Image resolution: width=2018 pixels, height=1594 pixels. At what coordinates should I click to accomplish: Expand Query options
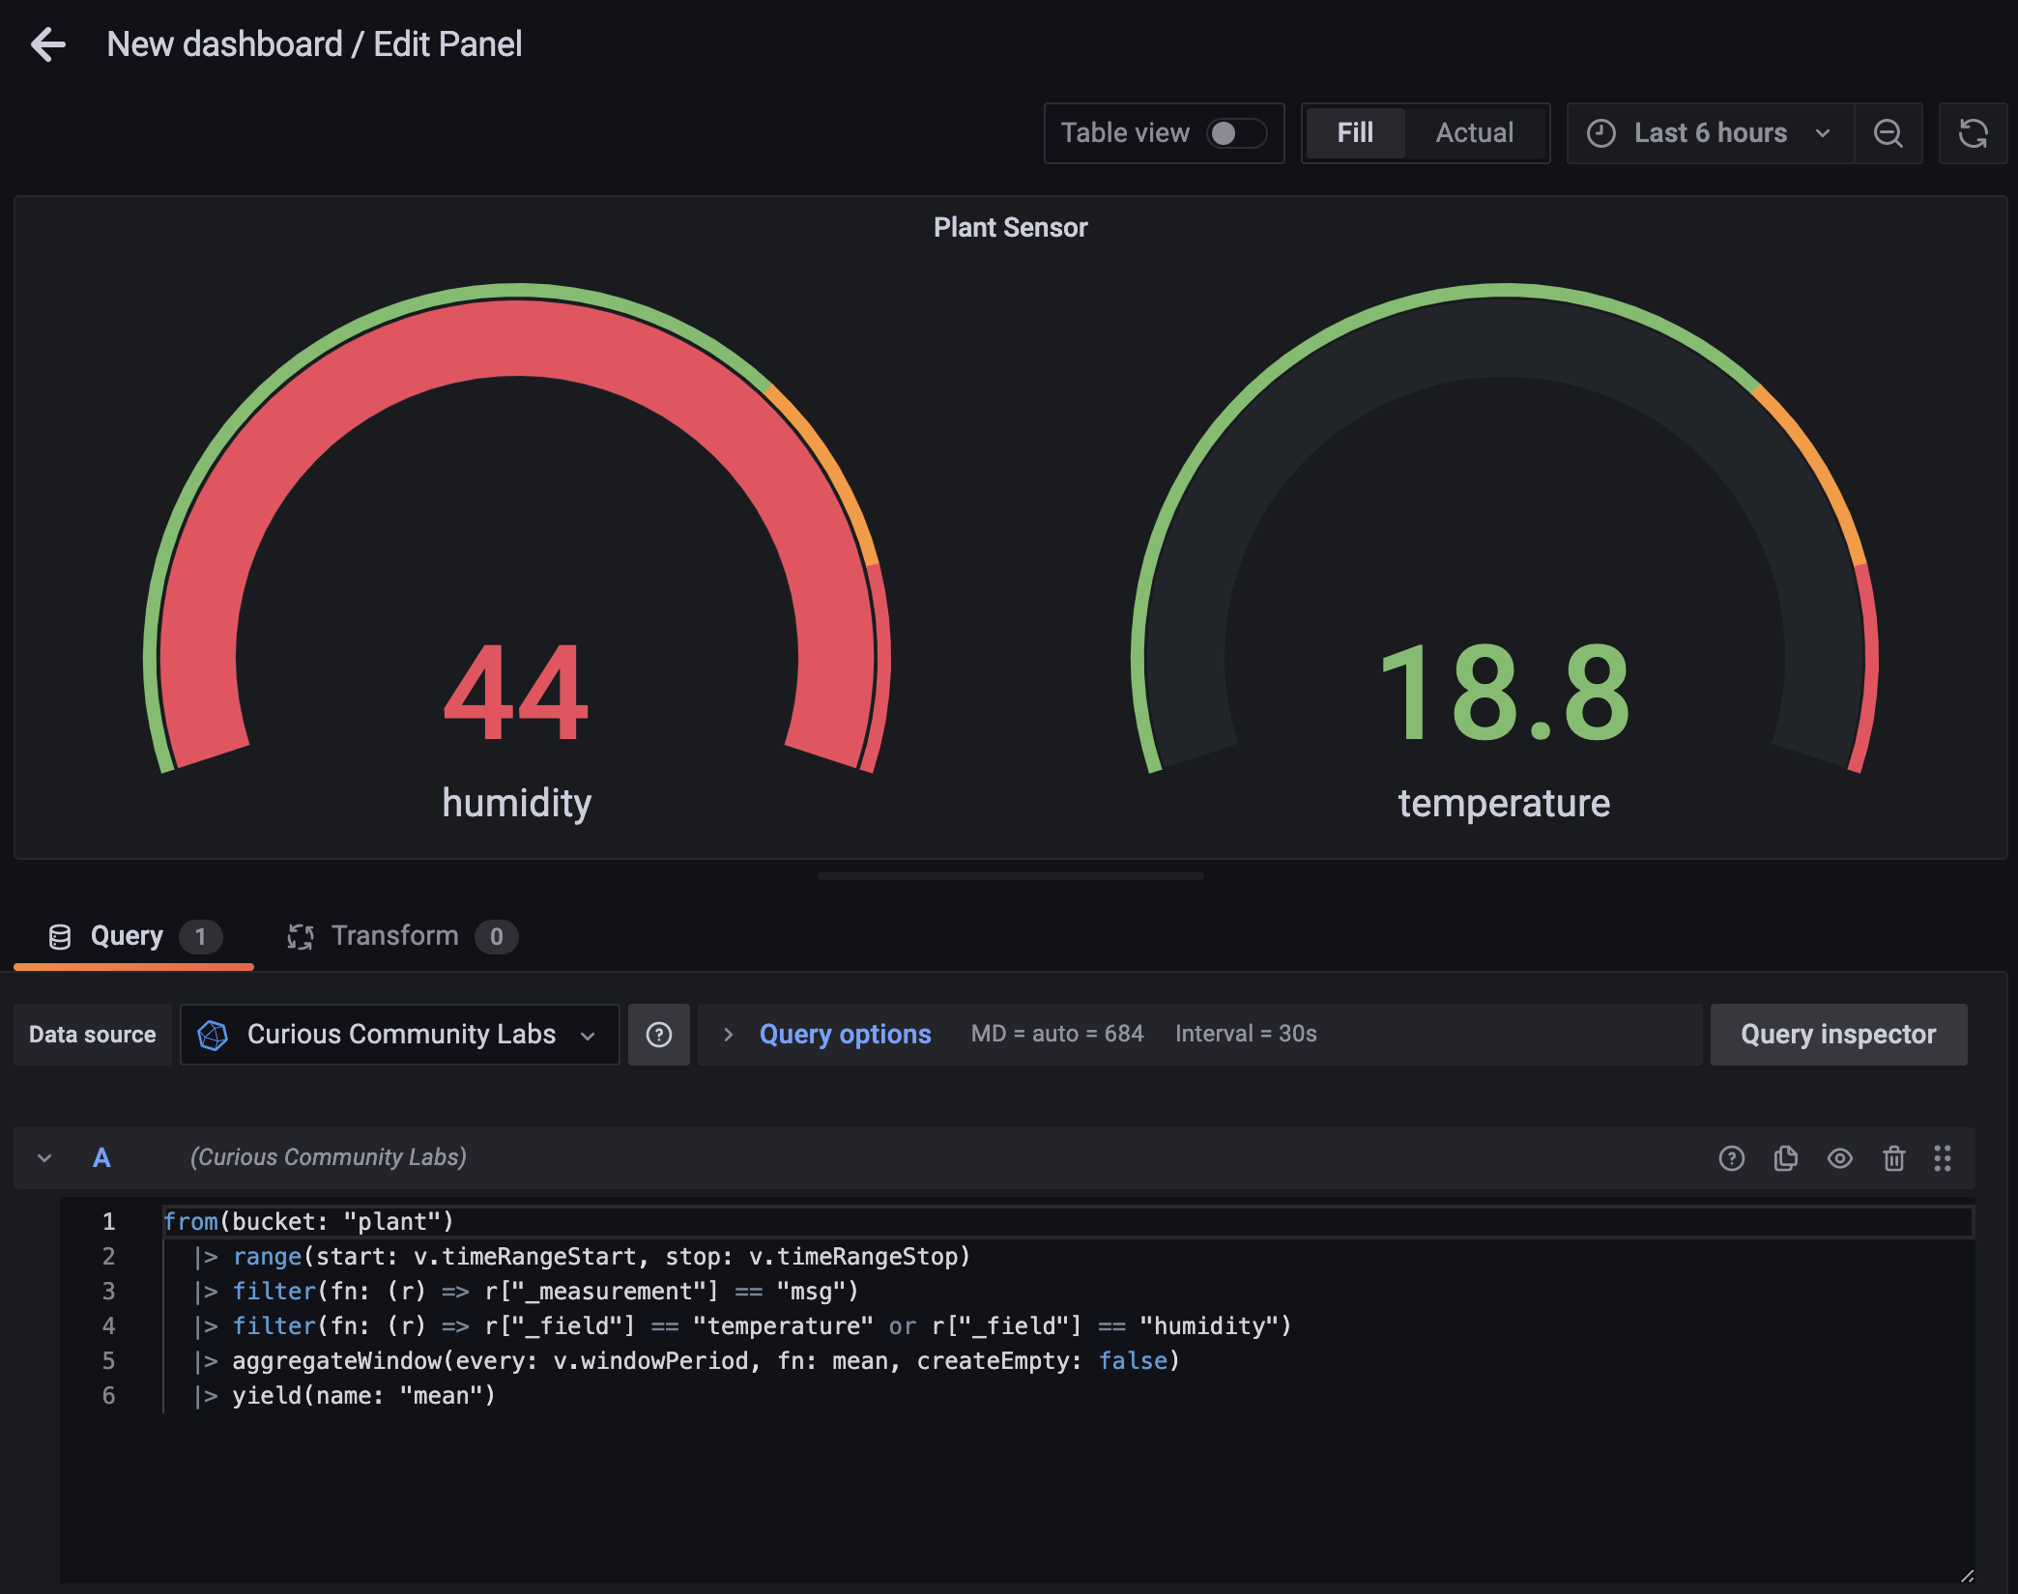tap(844, 1035)
